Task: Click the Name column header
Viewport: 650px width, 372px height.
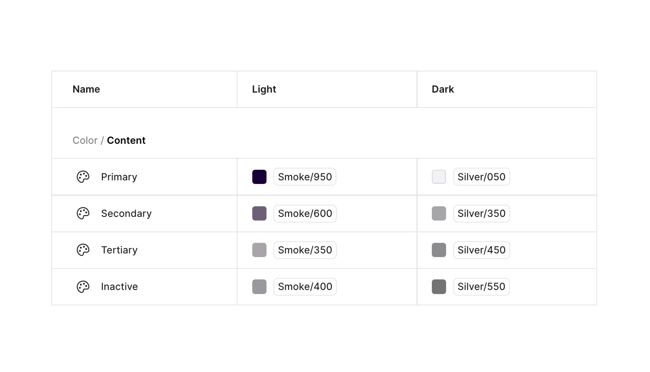Action: tap(86, 89)
